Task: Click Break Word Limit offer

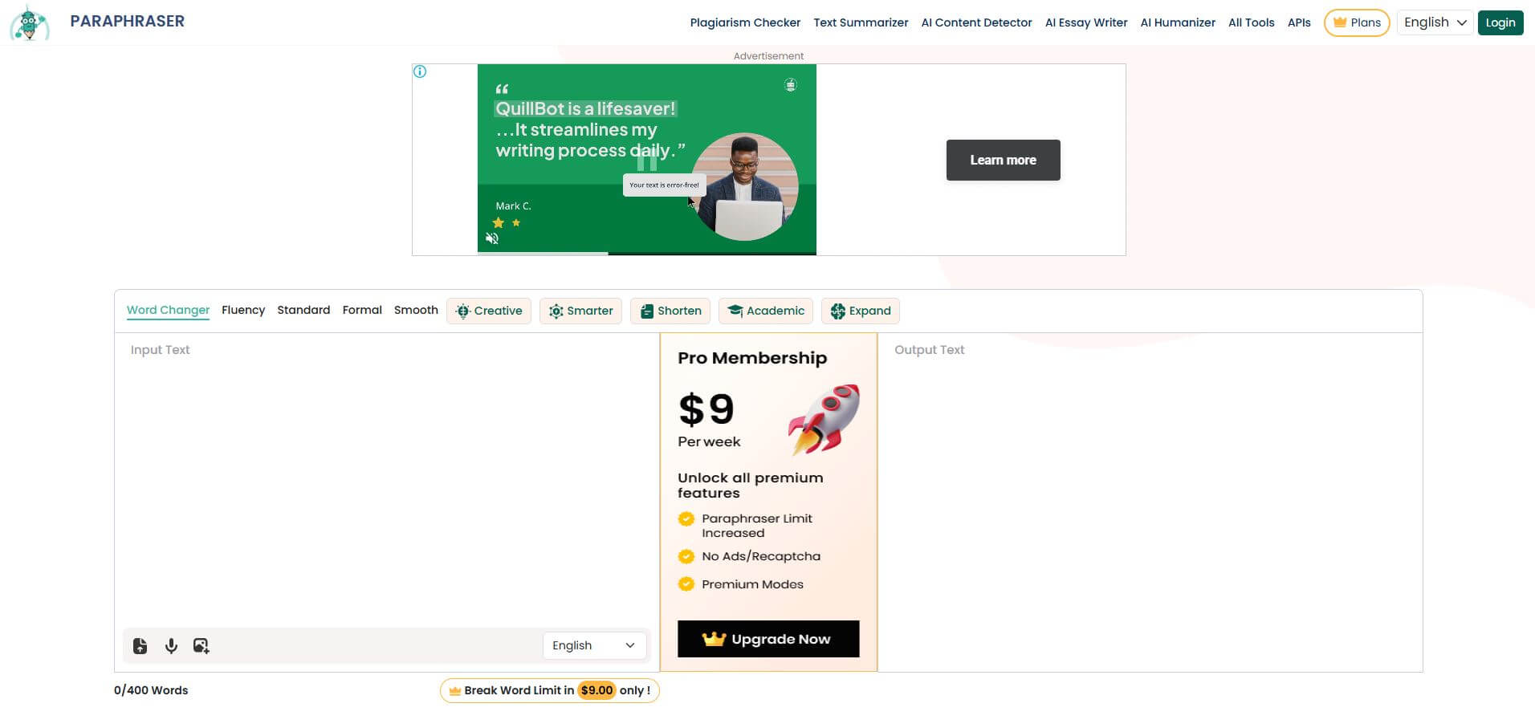Action: point(550,690)
